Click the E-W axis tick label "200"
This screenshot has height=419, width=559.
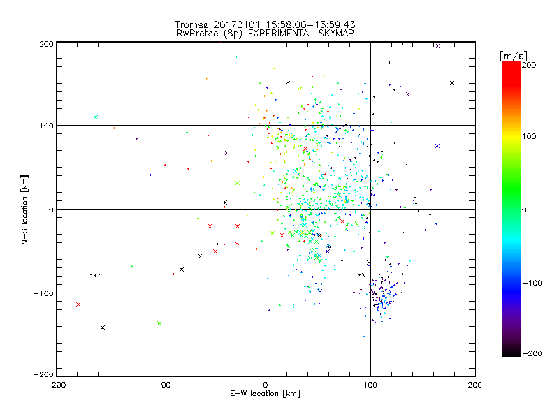pyautogui.click(x=475, y=385)
